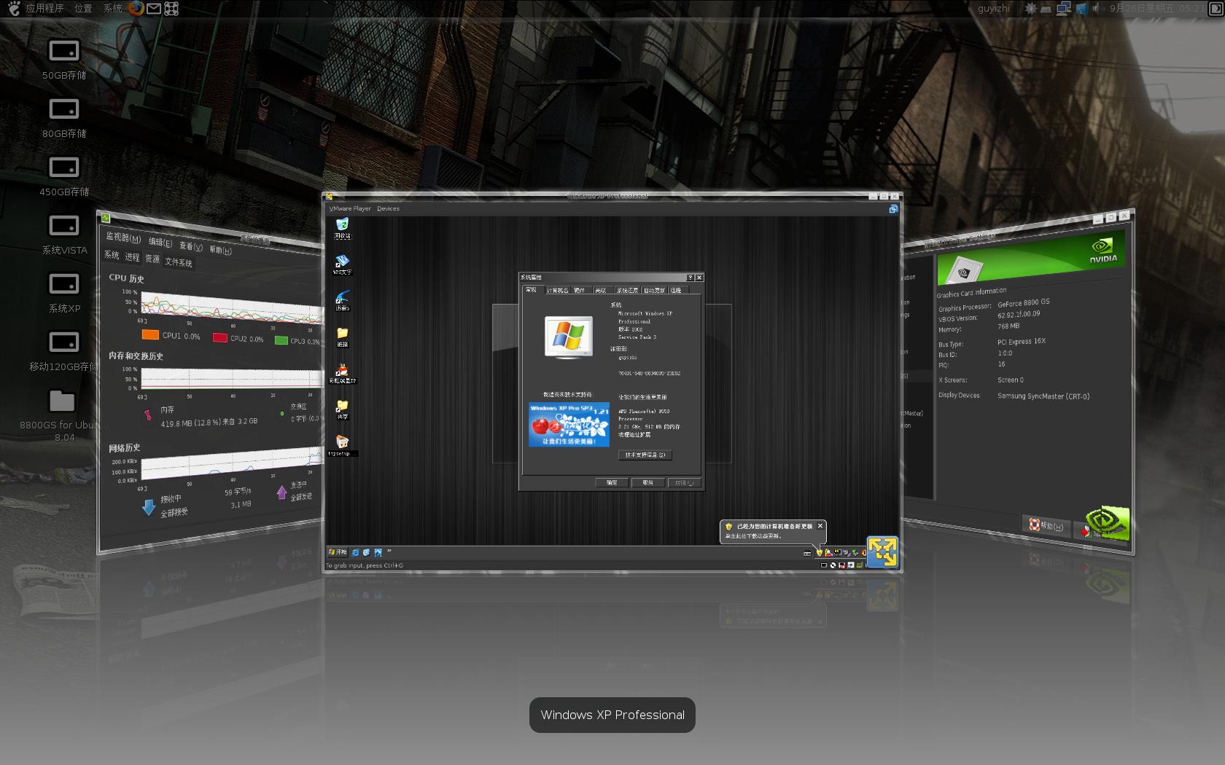This screenshot has height=765, width=1225.
Task: Click the VMware arrows icon on switcher window
Action: click(x=882, y=552)
